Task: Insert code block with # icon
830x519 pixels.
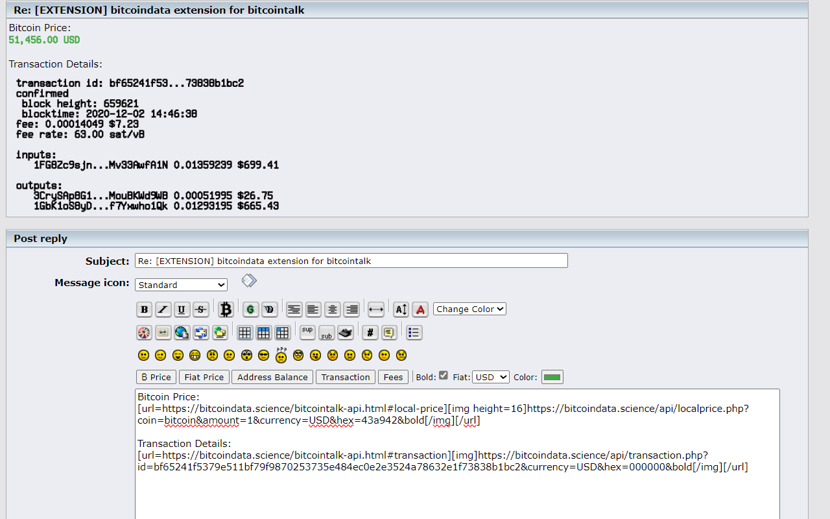Action: click(x=370, y=333)
